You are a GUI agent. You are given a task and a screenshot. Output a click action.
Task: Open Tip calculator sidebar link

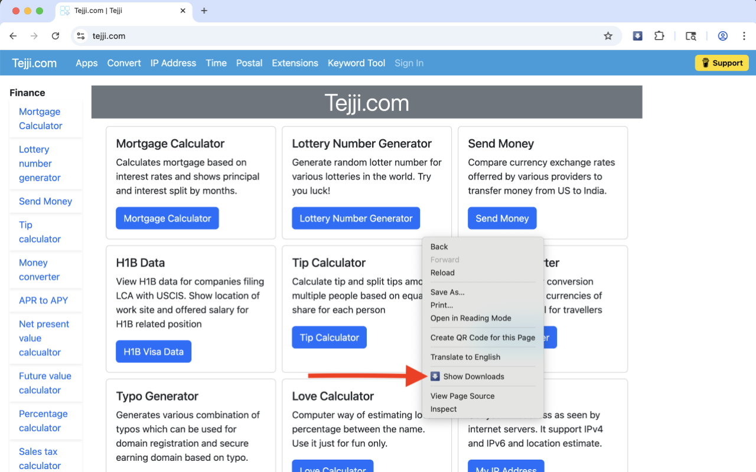tap(40, 232)
